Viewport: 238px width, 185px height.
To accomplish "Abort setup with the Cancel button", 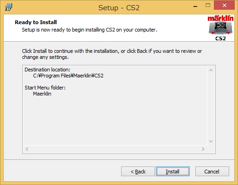I will [212, 172].
